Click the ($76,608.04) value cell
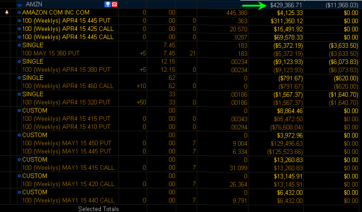 [287, 128]
